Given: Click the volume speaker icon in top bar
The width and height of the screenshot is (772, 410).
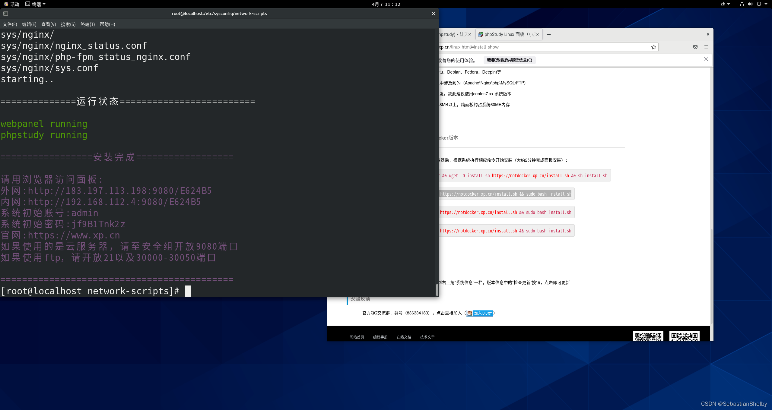Looking at the screenshot, I should tap(750, 4).
